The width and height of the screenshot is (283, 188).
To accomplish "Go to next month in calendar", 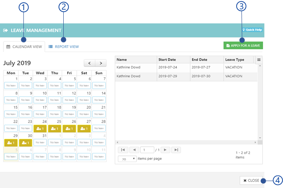I will tap(101, 63).
